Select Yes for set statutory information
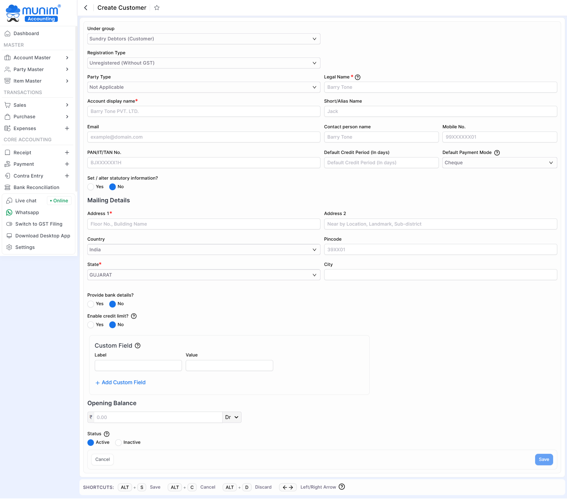This screenshot has width=567, height=499. pos(91,187)
